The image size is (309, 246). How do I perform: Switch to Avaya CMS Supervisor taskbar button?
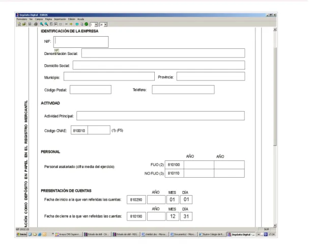point(68,234)
